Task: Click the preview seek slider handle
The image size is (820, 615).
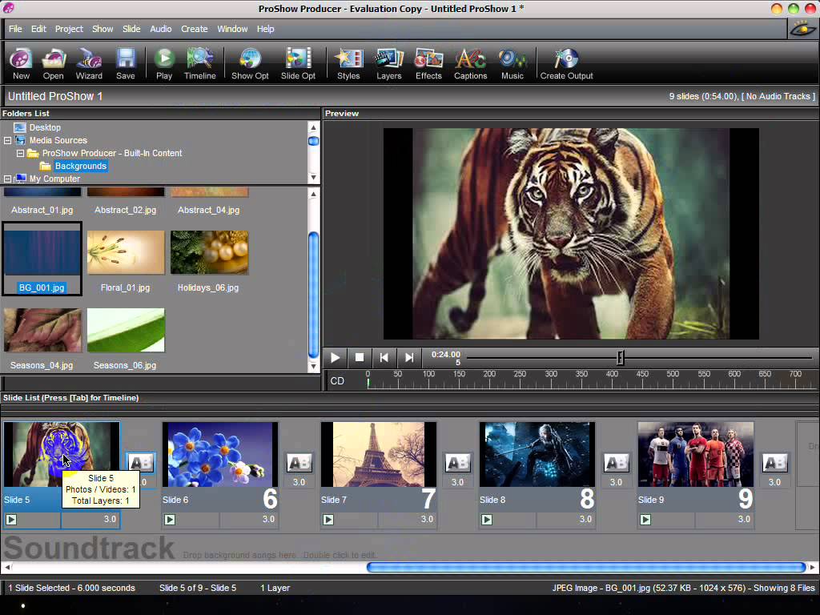Action: 621,358
